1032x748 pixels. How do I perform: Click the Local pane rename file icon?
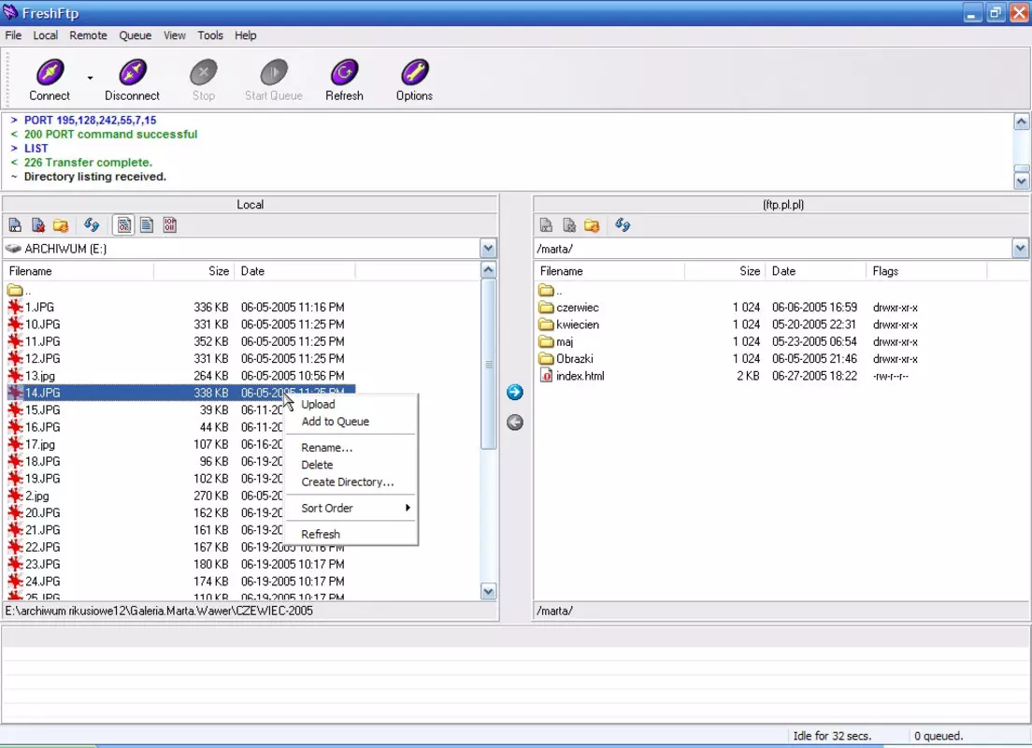click(15, 225)
